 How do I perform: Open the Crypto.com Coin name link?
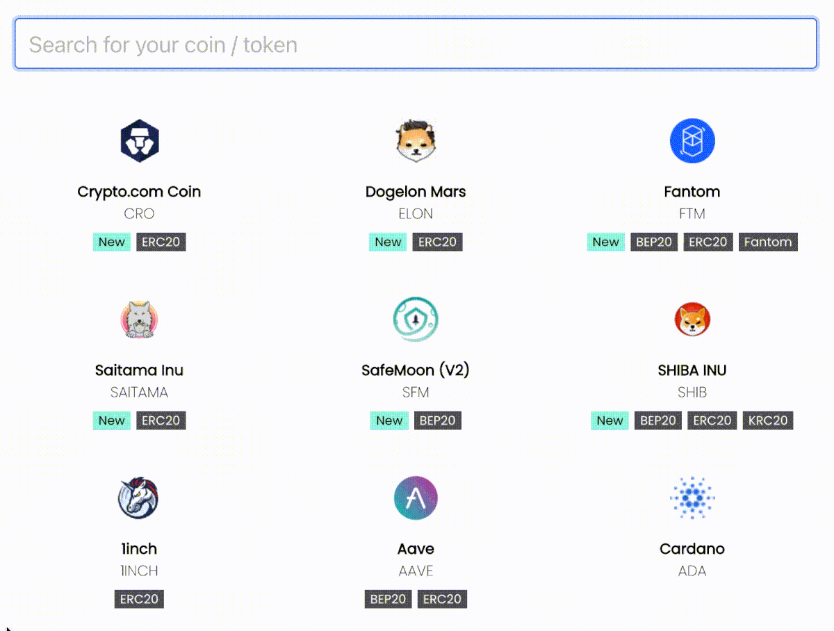click(x=139, y=192)
